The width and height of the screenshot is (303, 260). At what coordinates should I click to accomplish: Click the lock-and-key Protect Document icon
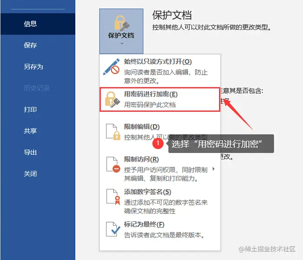pyautogui.click(x=122, y=23)
